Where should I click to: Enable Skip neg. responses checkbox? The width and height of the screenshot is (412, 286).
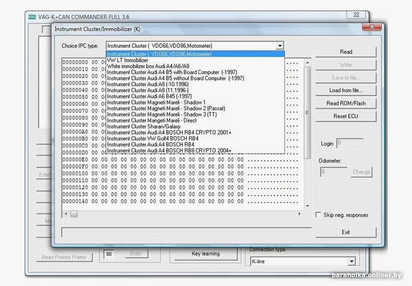tap(318, 215)
